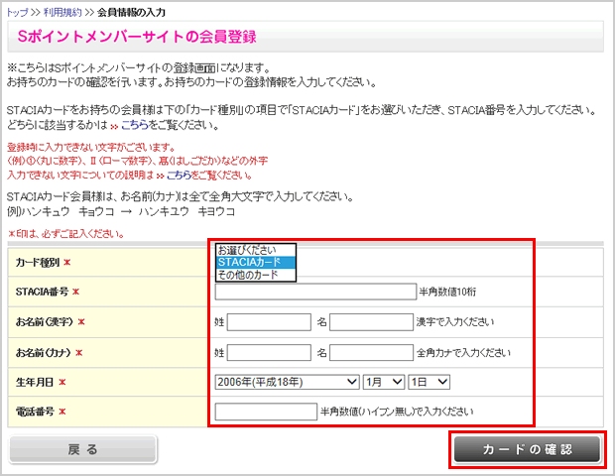Viewport: 615px width, 476px height.
Task: Open こちら link about which card applies
Action: click(x=135, y=125)
